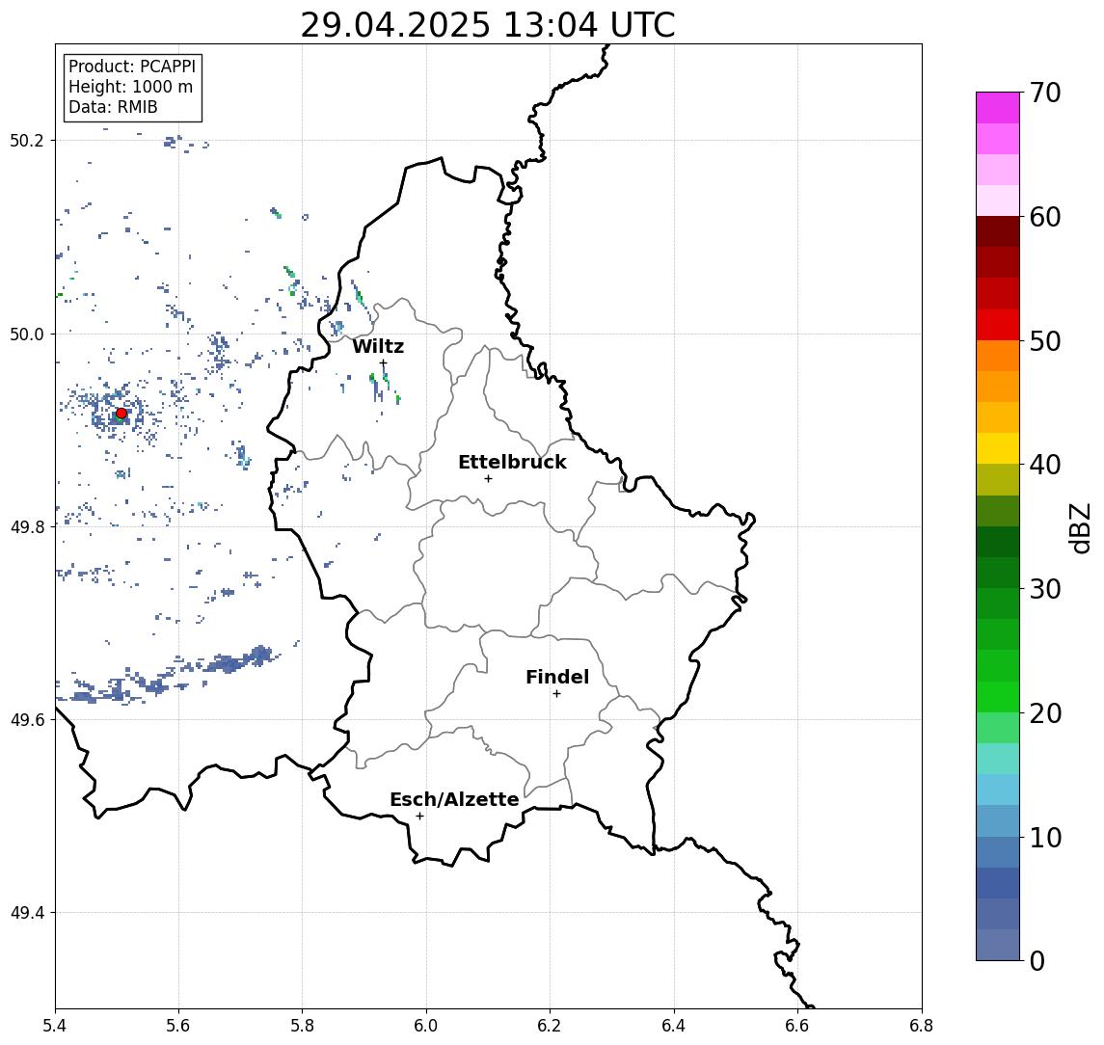Click the longitude tick label 6.2
Viewport: 1104px width, 1045px height.
[x=550, y=1026]
